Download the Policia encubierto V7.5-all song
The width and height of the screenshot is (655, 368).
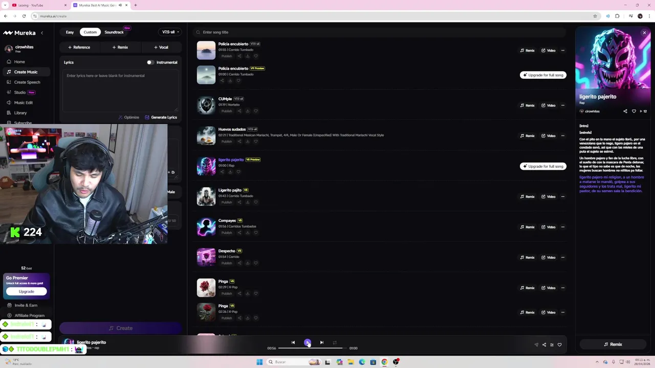click(248, 56)
